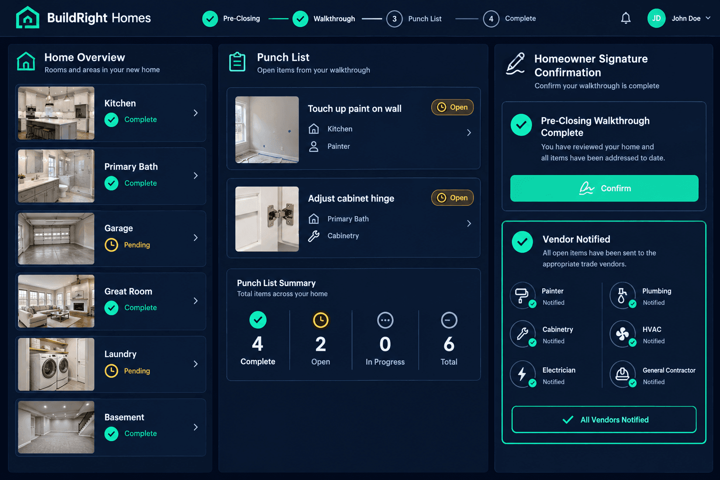Click the Primary Bath Complete checkmark
Image resolution: width=720 pixels, height=480 pixels.
pyautogui.click(x=112, y=183)
